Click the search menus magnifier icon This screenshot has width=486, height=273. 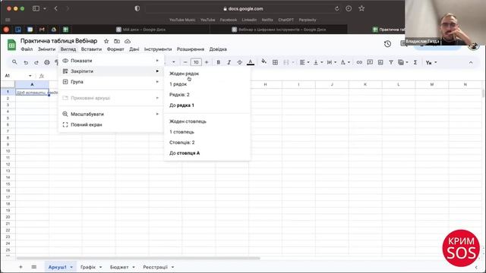click(14, 62)
